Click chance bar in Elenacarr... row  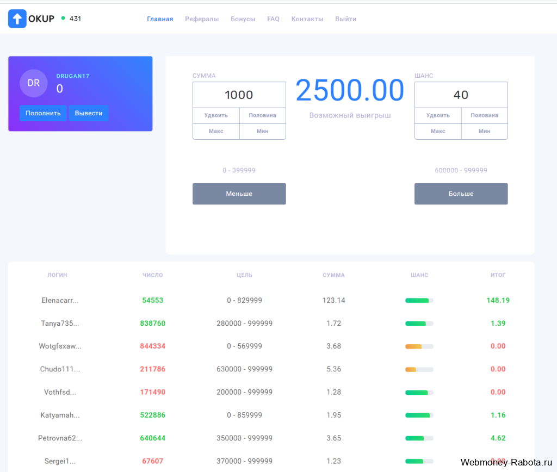pos(419,301)
